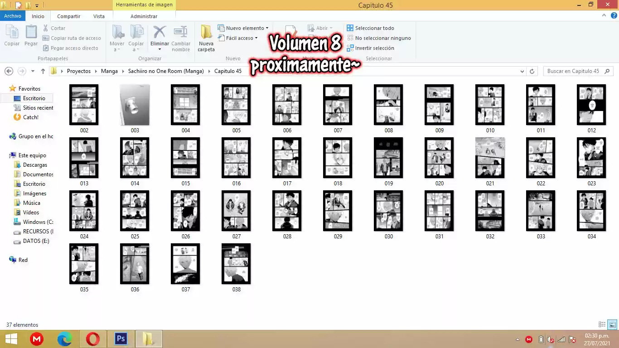Click the search box Buscar en Capitulo 45
619x348 pixels.
click(578, 71)
